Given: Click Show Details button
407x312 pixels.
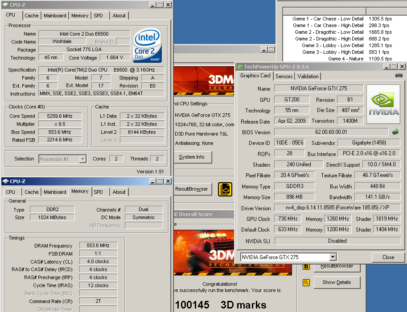Looking at the screenshot, I should click(x=337, y=283).
